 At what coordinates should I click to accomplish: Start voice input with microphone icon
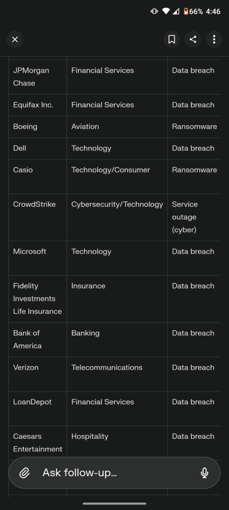coord(204,473)
